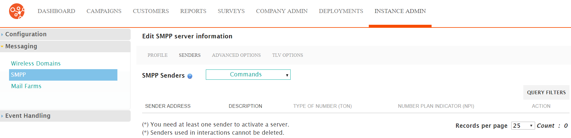Open the Deployments menu
The height and width of the screenshot is (138, 571).
[x=341, y=11]
